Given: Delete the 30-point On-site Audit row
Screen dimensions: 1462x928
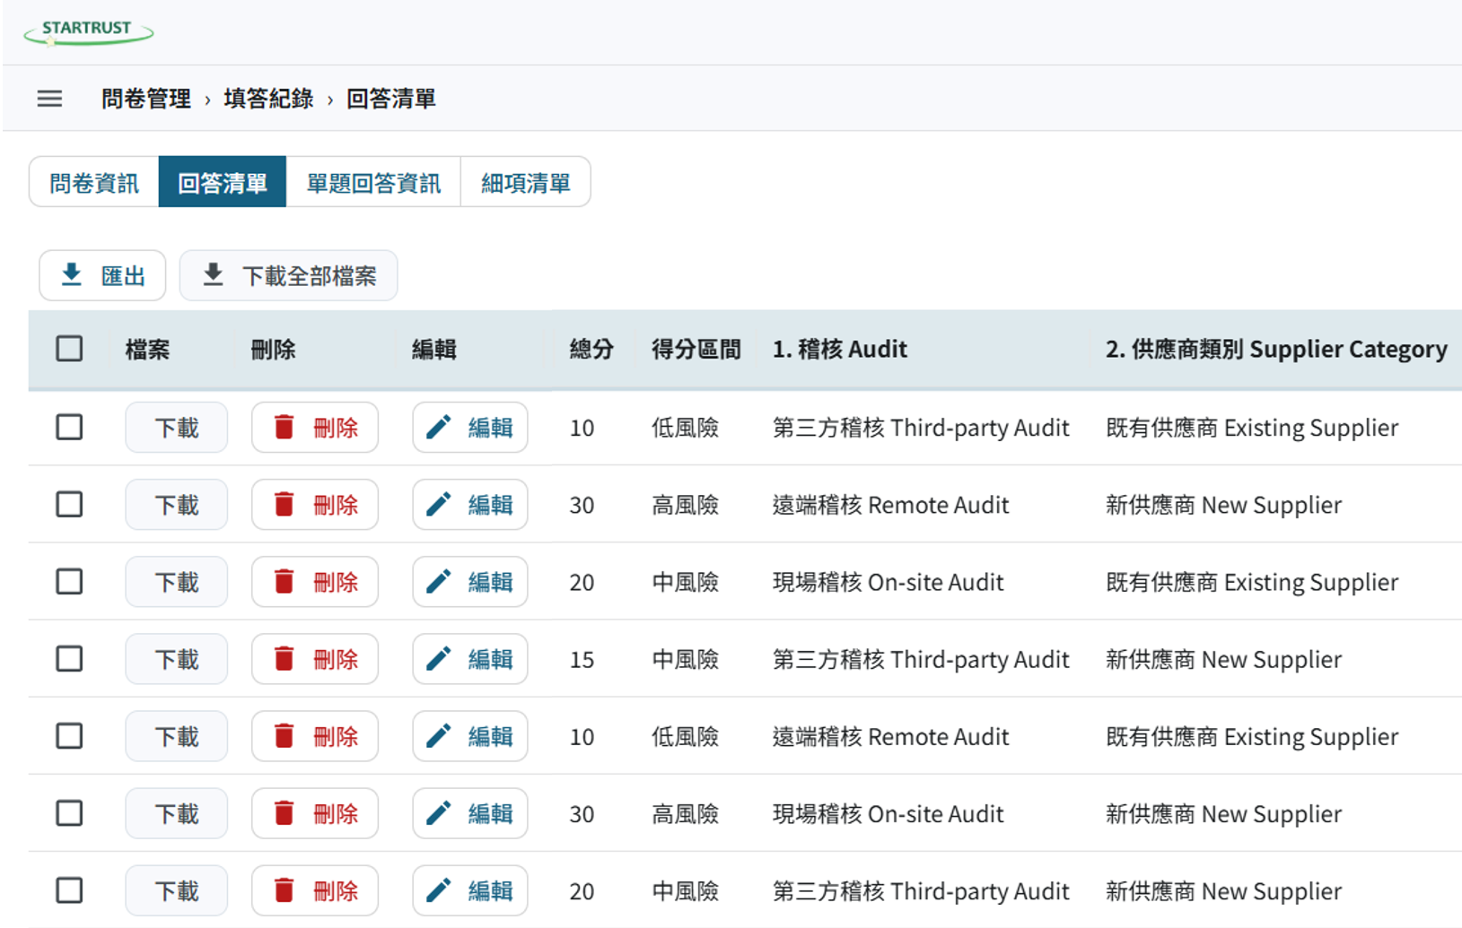Looking at the screenshot, I should 314,813.
